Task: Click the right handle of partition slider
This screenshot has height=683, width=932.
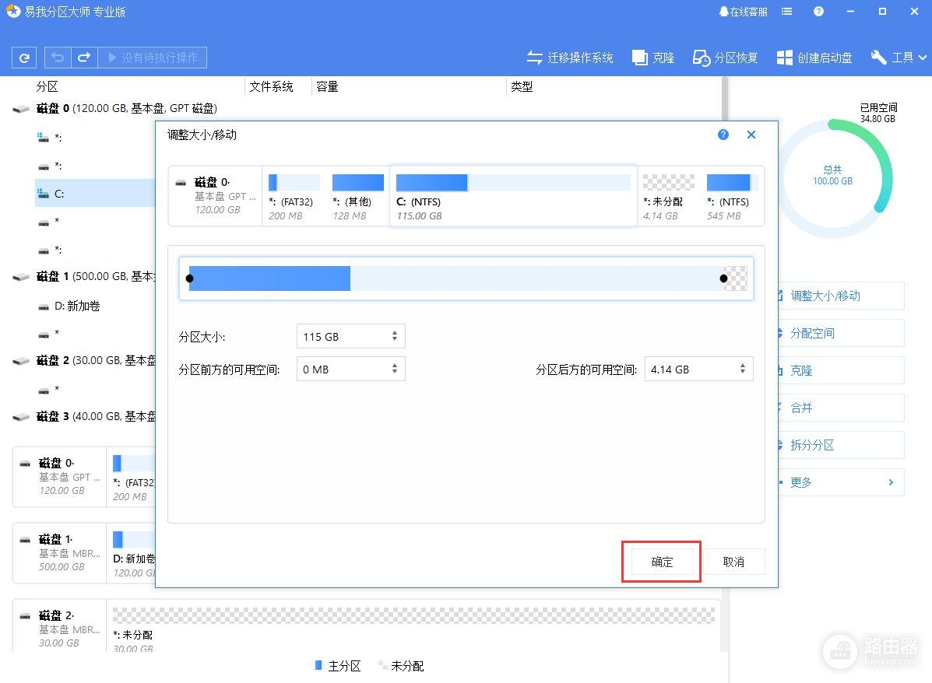Action: tap(724, 278)
